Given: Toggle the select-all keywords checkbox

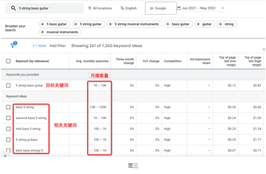Looking at the screenshot, I should (8, 61).
